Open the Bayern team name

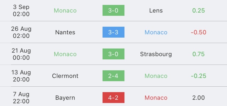(65, 98)
